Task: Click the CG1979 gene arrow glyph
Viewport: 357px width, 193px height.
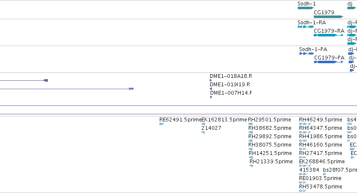Action: pyautogui.click(x=328, y=17)
